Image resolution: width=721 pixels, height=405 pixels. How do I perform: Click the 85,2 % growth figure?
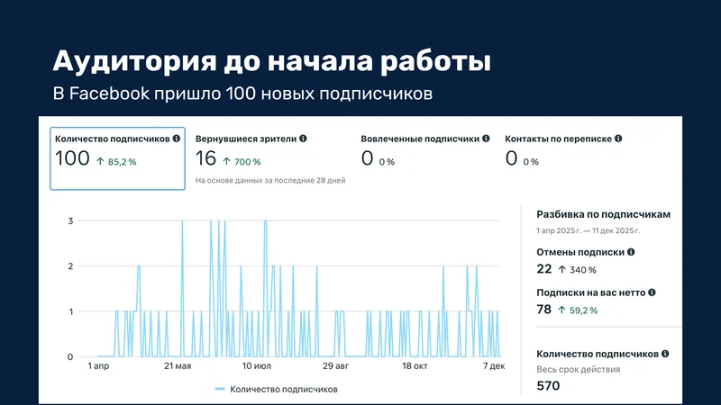123,162
